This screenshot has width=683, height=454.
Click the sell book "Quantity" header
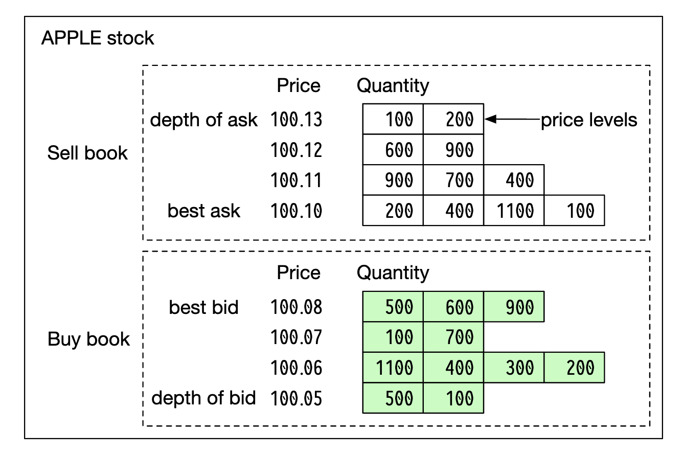(x=393, y=85)
